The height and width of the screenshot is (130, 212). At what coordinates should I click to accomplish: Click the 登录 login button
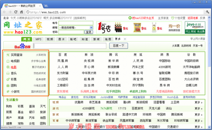pyautogui.click(x=89, y=32)
